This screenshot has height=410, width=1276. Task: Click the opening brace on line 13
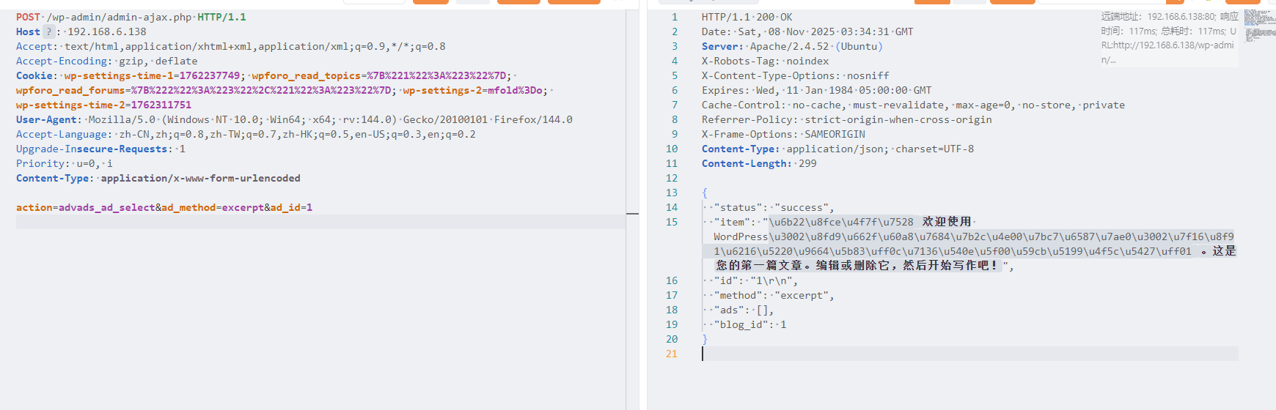point(705,193)
